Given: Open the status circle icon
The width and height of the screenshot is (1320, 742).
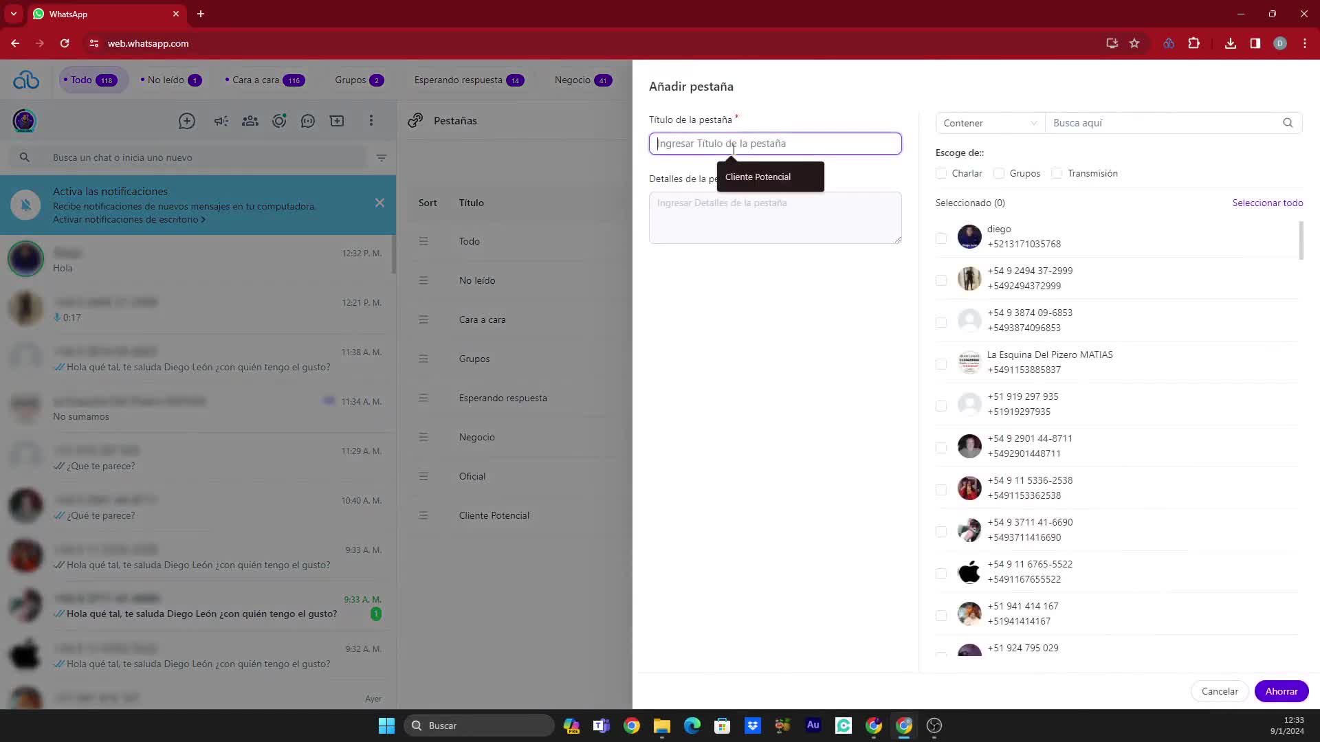Looking at the screenshot, I should pyautogui.click(x=279, y=121).
